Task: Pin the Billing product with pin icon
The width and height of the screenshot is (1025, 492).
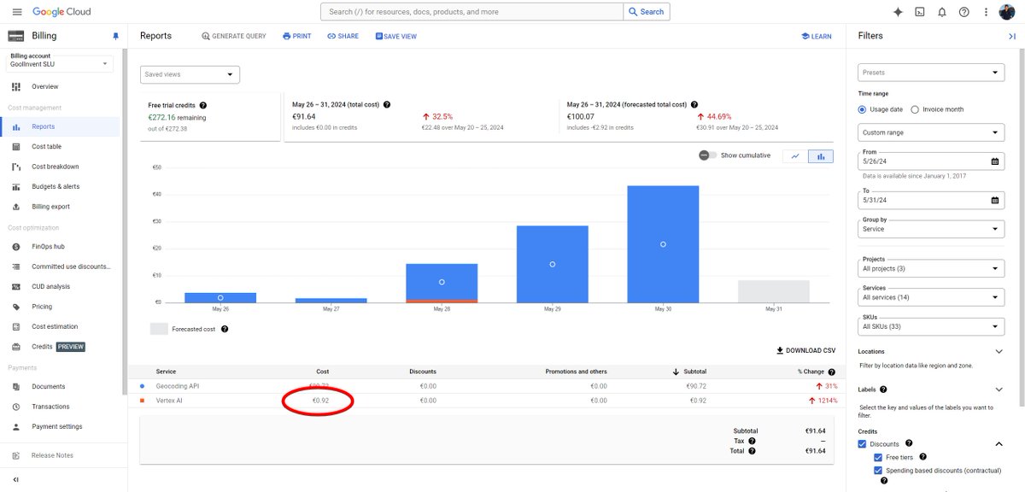Action: pyautogui.click(x=116, y=36)
